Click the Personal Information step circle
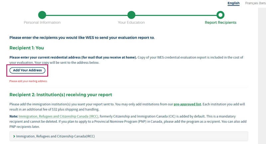 click(x=42, y=15)
